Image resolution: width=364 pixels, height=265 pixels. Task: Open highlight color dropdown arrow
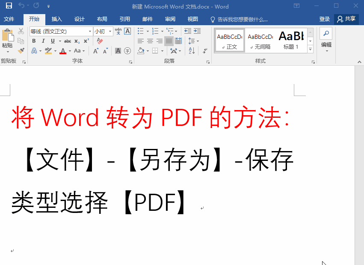[x=55, y=51]
